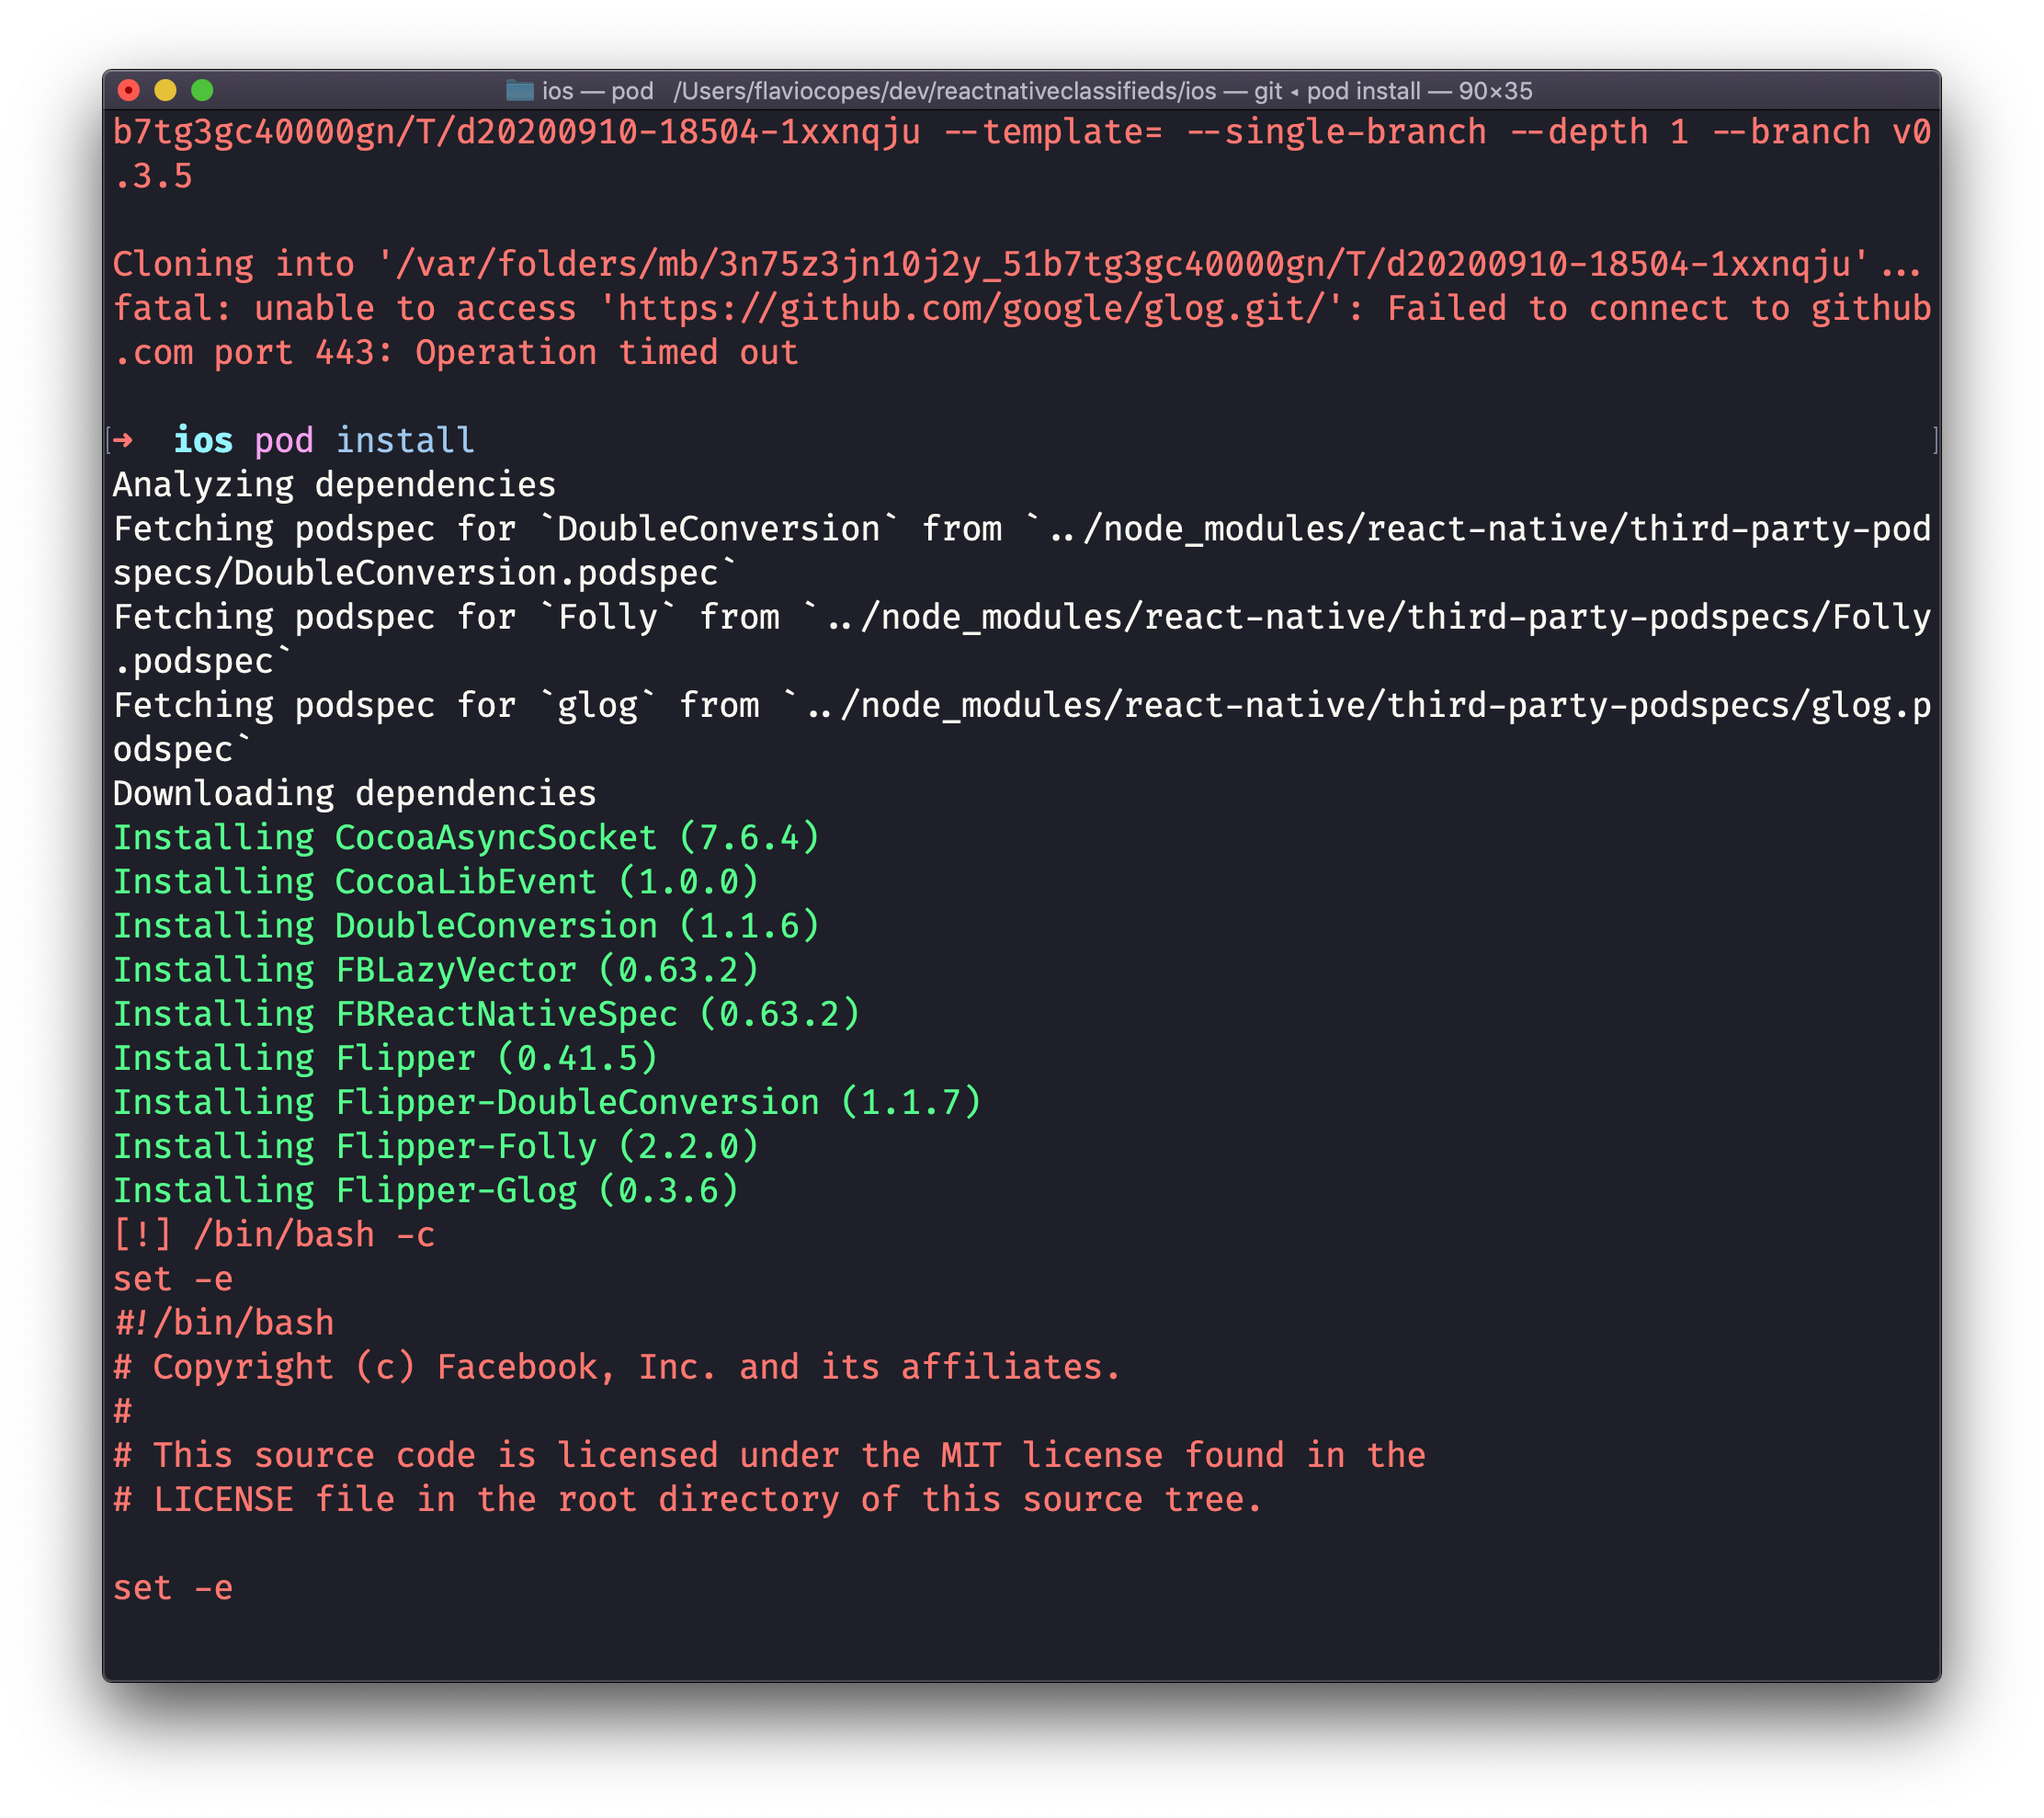This screenshot has width=2044, height=1818.
Task: Maximize the terminal using green button
Action: click(203, 91)
